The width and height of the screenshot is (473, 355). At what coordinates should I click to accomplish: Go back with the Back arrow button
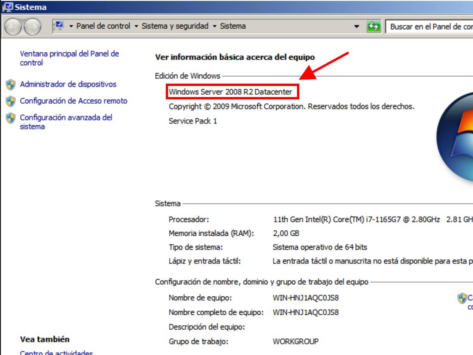14,27
